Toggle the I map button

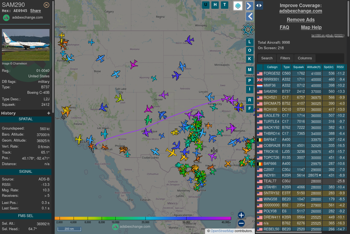[x=250, y=89]
